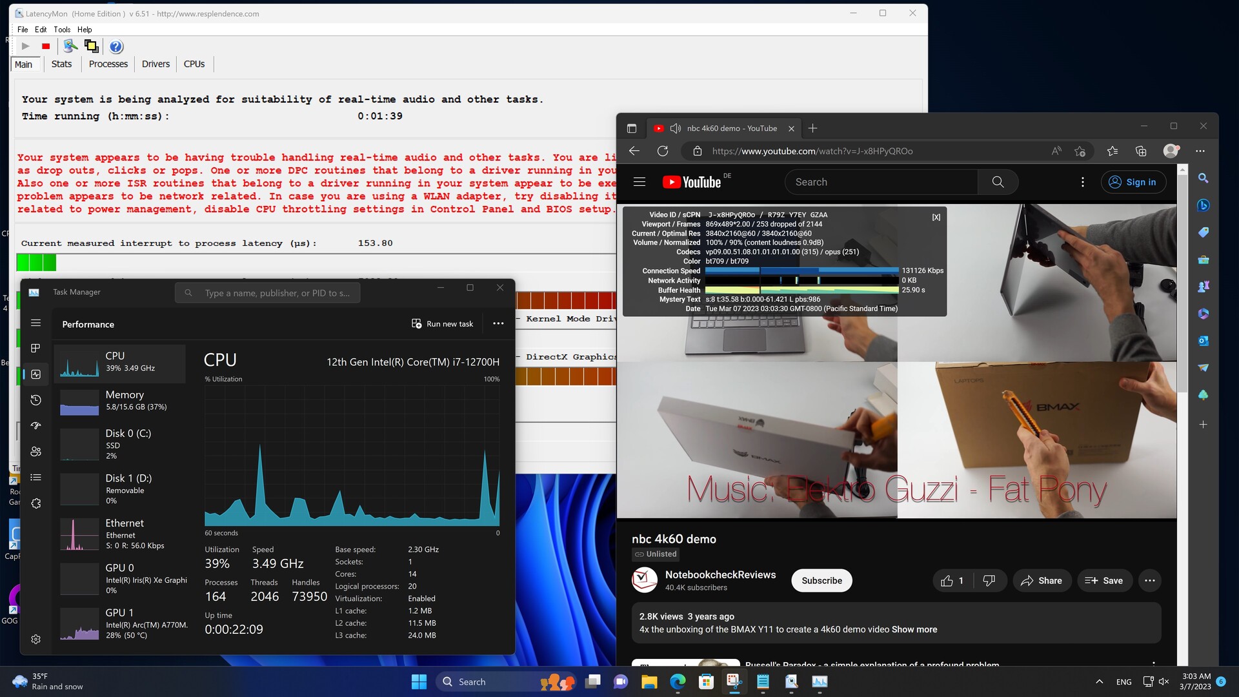Like the nbc 4k60 demo video
Image resolution: width=1239 pixels, height=697 pixels.
(952, 581)
